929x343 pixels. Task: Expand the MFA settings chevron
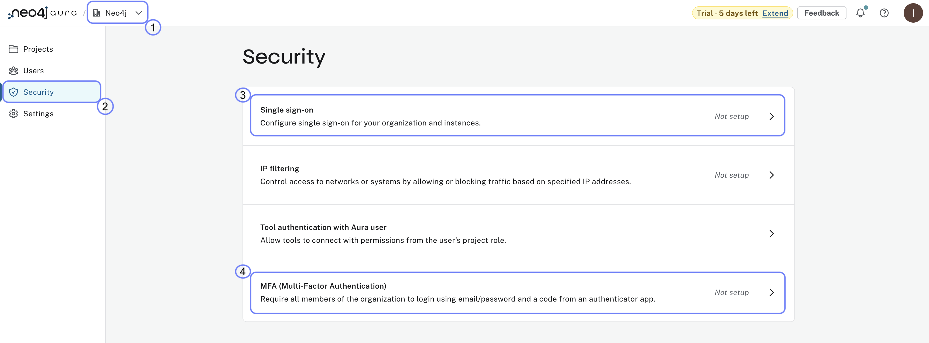(772, 293)
